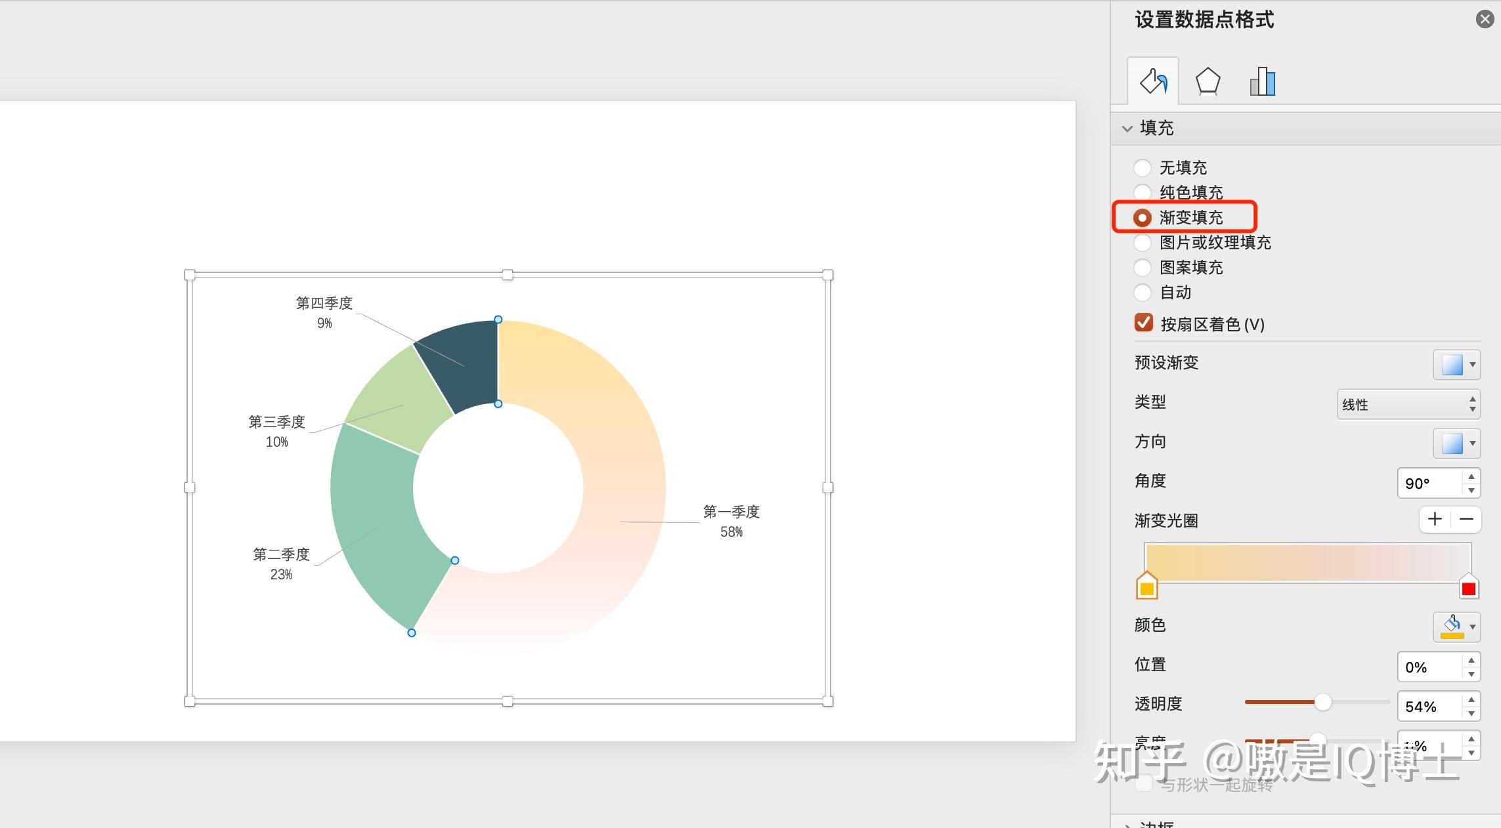Screen dimensions: 1501x828
Task: Click the 透明度 slider handle
Action: click(1322, 702)
